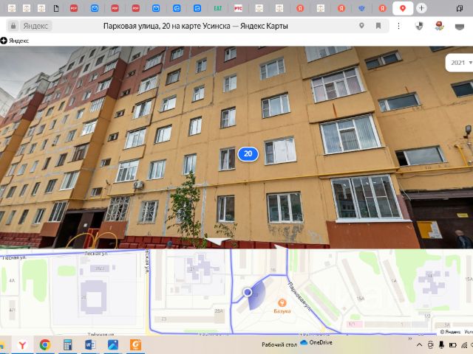Click the colorful extension icon next to the shield
The image size is (473, 354).
[x=440, y=27]
